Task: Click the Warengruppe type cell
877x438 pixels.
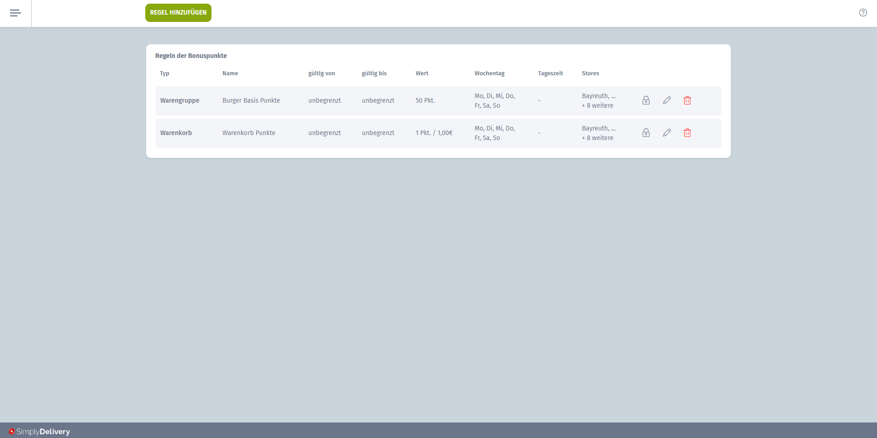Action: (x=180, y=100)
